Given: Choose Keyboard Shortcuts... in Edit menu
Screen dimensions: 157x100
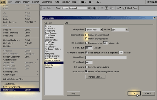Looking at the screenshot, I should (x=20, y=87).
